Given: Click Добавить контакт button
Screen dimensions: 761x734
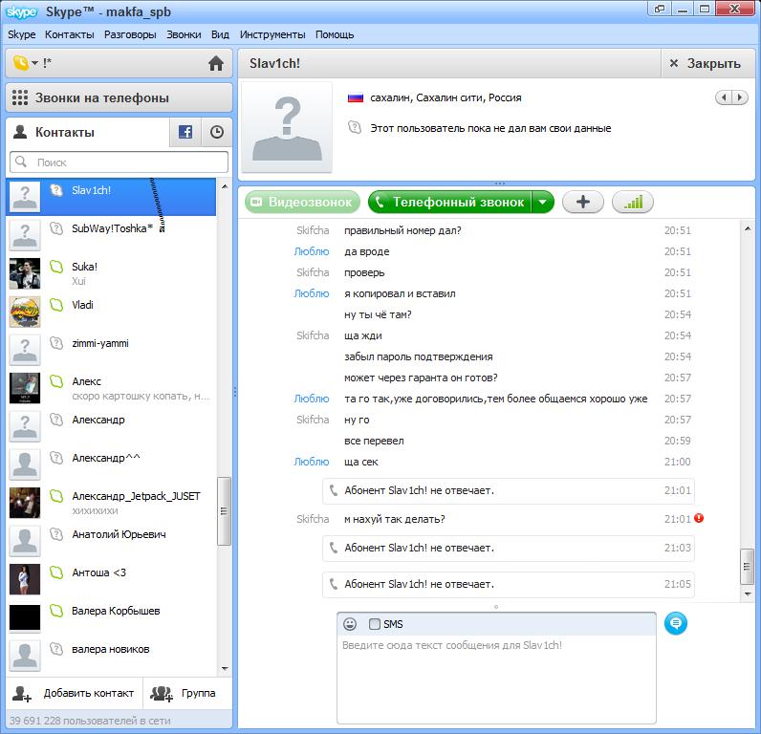Looking at the screenshot, I should (x=75, y=693).
